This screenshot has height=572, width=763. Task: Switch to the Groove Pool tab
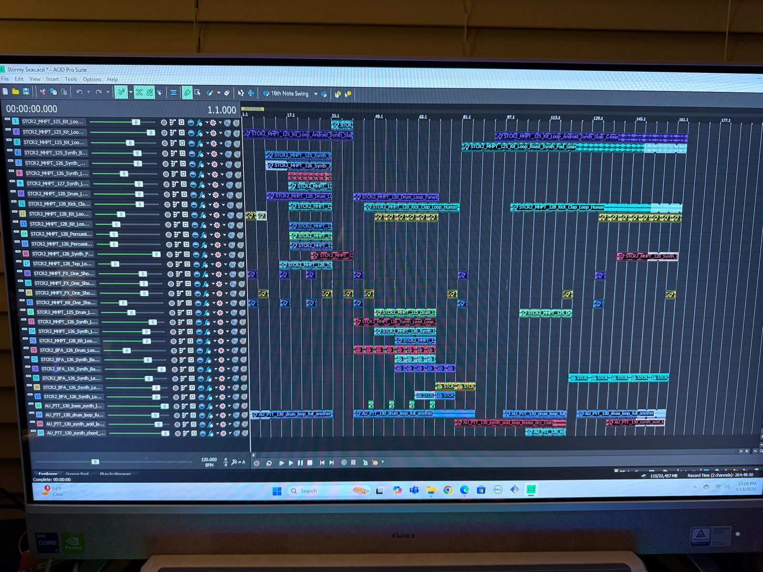pyautogui.click(x=77, y=474)
